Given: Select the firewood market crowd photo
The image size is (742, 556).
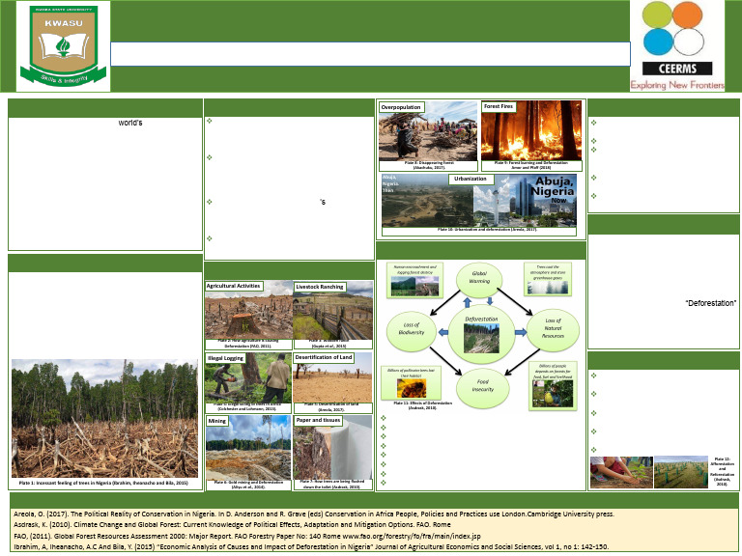Looking at the screenshot, I should point(428,132).
